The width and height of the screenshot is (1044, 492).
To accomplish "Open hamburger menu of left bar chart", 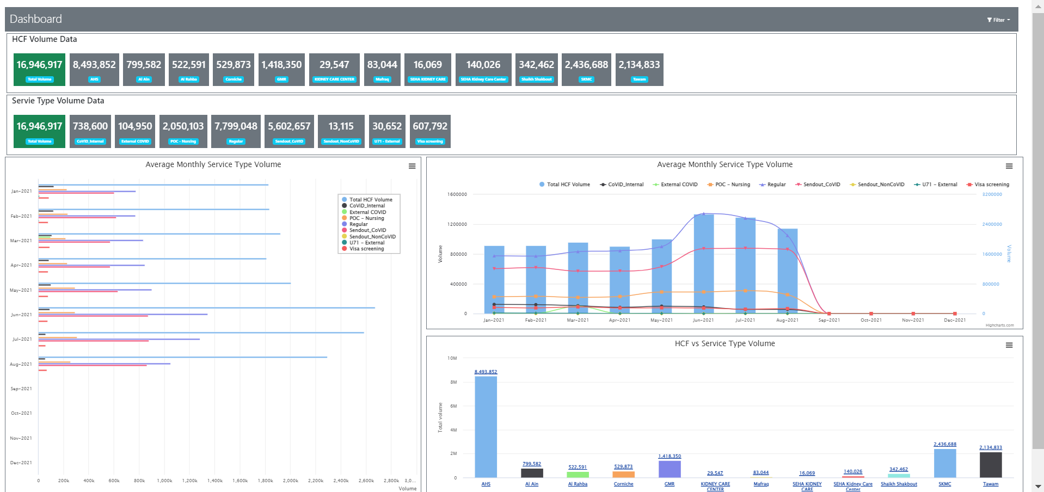I will [412, 166].
